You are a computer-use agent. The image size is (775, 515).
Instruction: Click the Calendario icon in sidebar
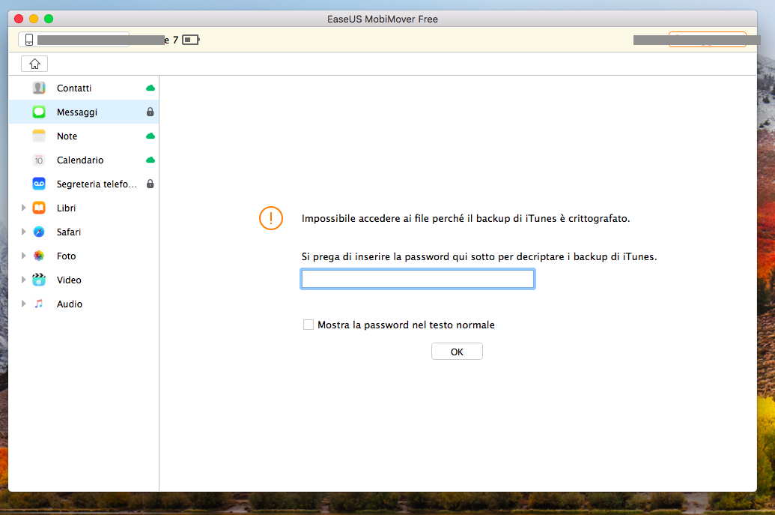[x=39, y=160]
